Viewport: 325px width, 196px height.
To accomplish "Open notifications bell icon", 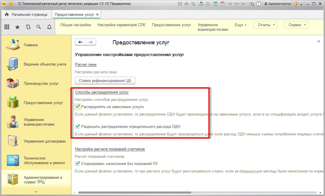I will tap(49, 27).
